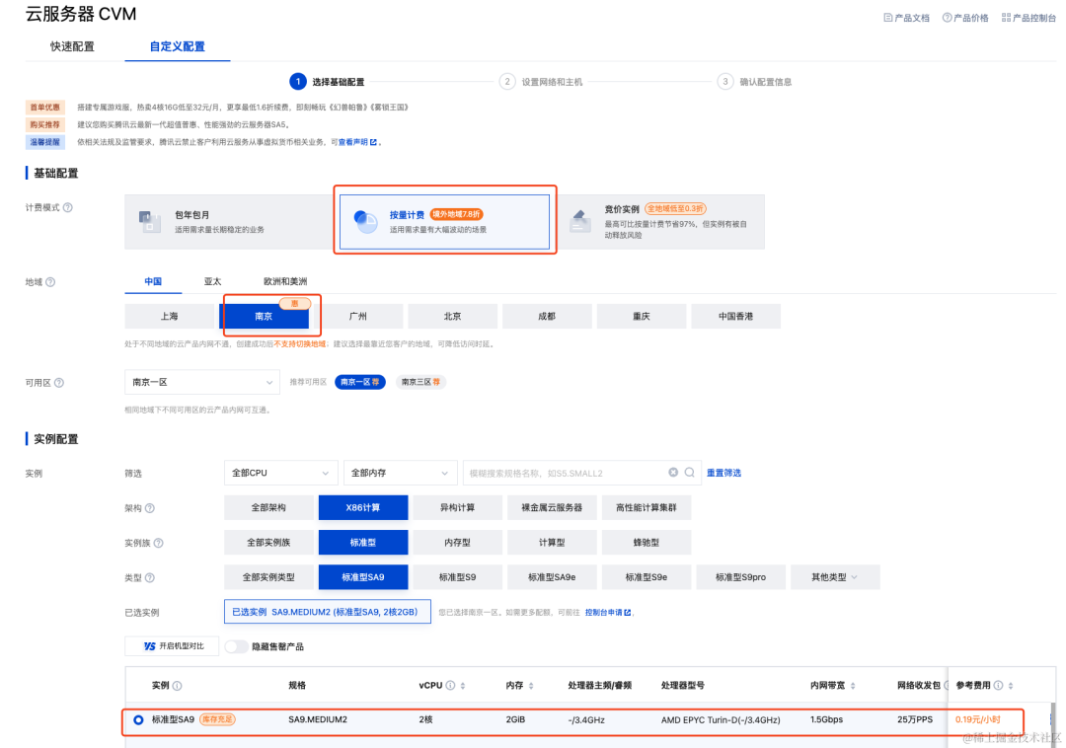
Task: Open the 其他类型 dropdown
Action: click(x=835, y=577)
